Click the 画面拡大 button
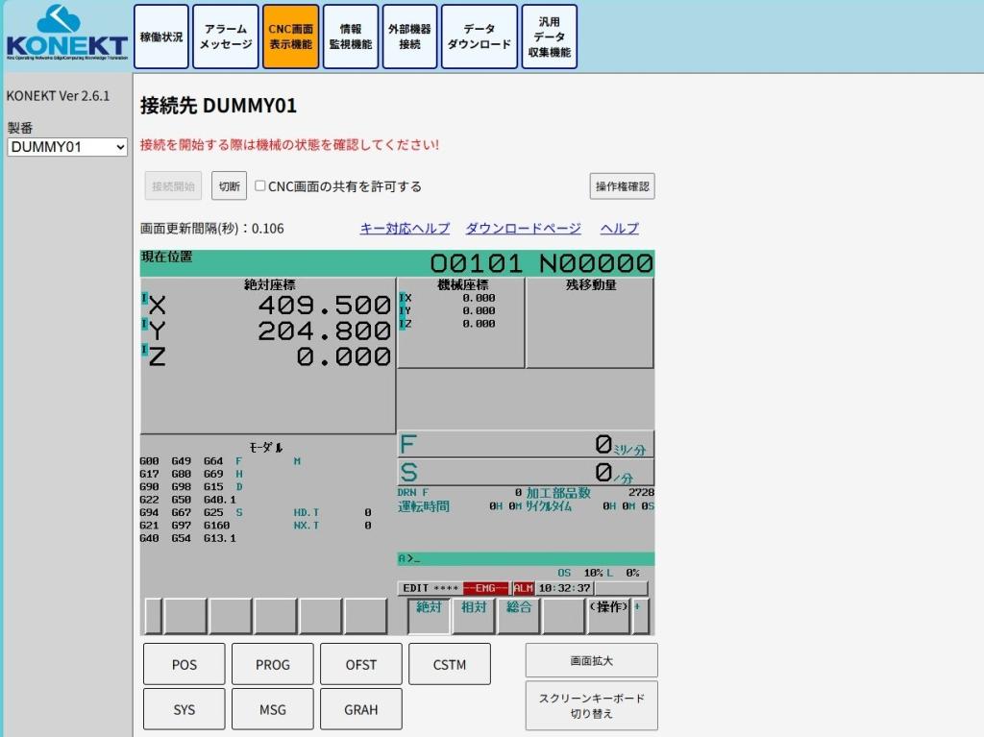The image size is (984, 737). (591, 660)
